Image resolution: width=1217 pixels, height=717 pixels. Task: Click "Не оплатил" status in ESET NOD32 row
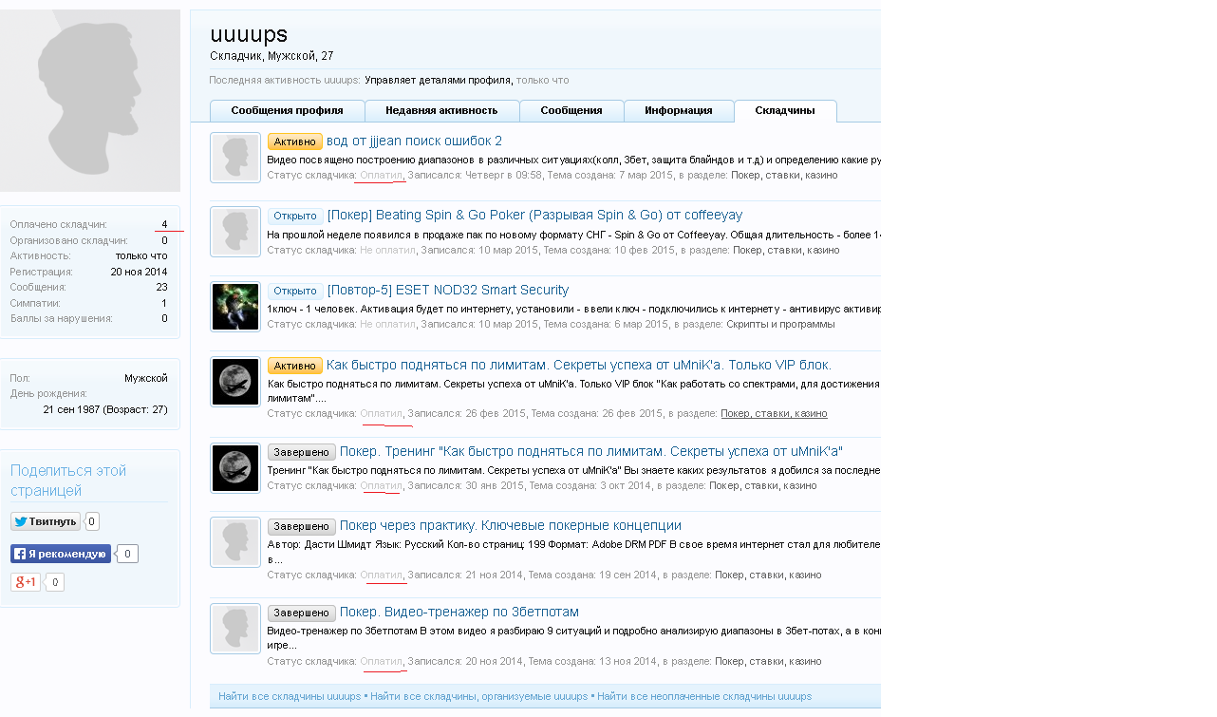click(387, 325)
